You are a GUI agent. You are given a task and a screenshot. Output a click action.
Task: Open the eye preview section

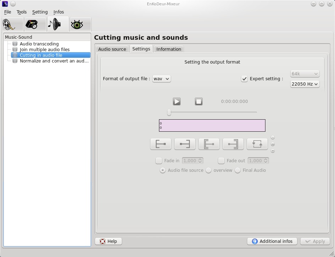81,24
